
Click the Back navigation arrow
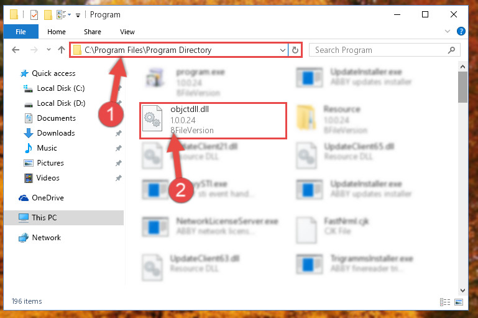pyautogui.click(x=16, y=50)
